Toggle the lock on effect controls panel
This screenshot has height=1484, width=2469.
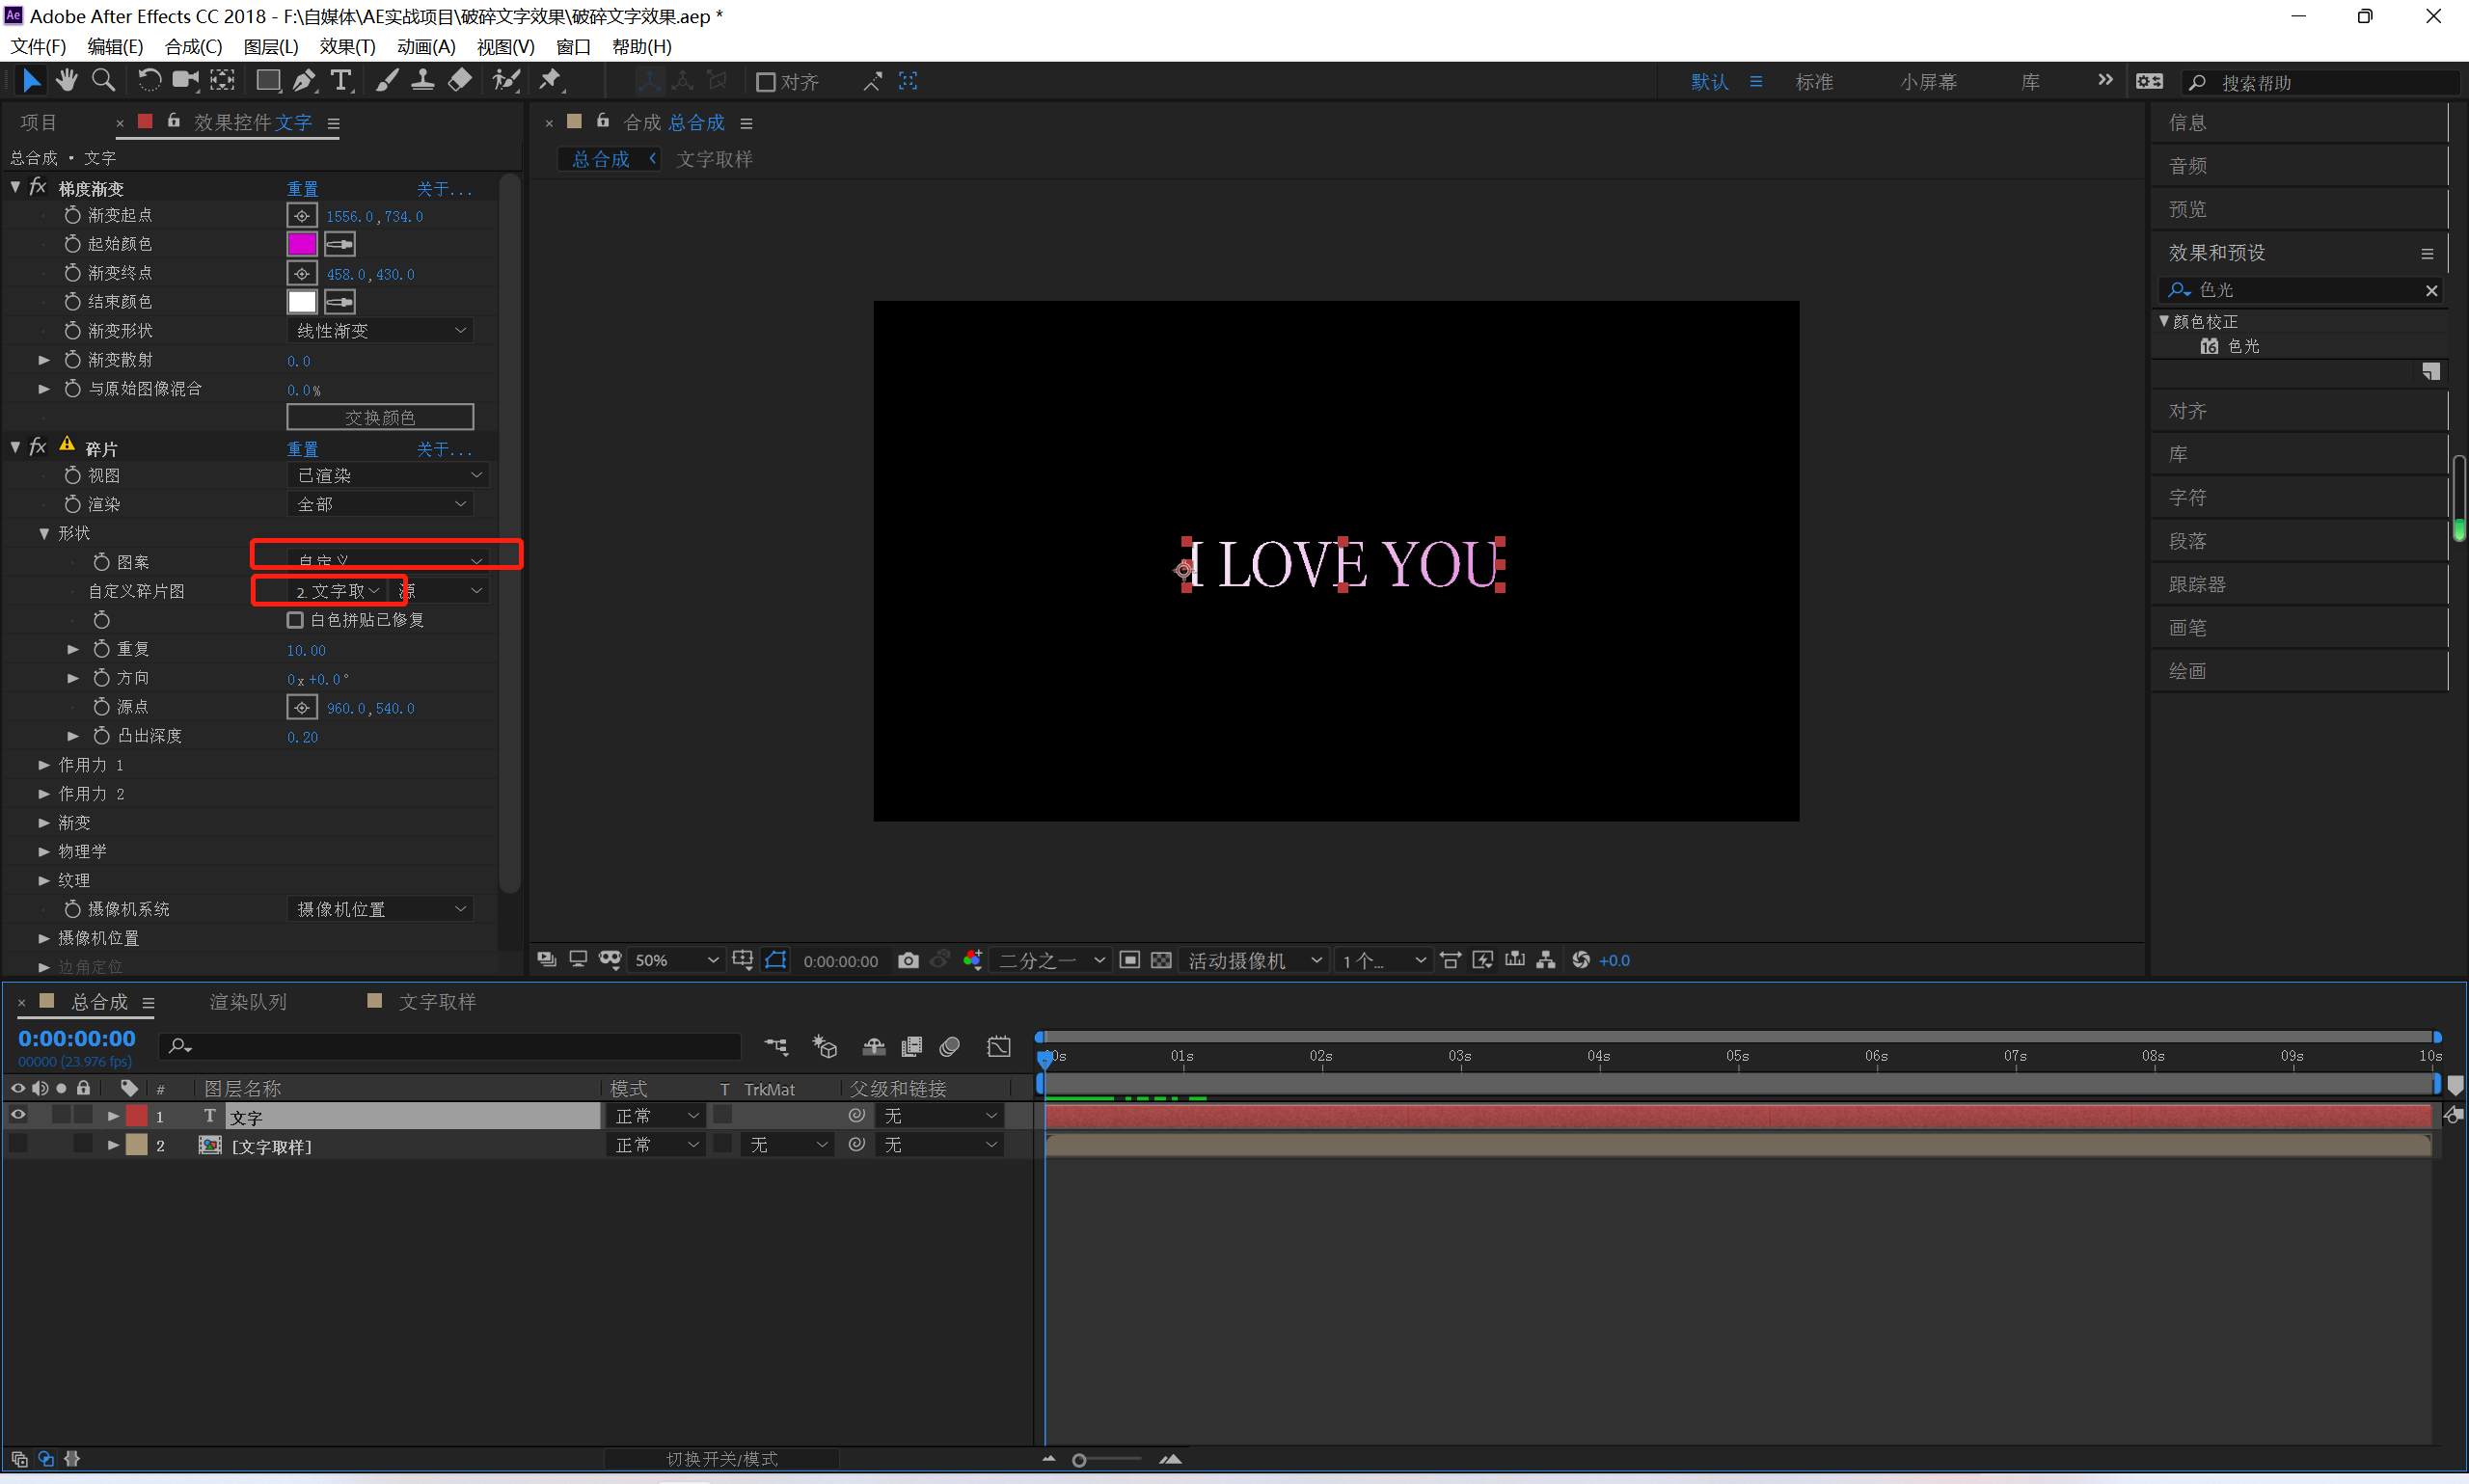pos(174,121)
